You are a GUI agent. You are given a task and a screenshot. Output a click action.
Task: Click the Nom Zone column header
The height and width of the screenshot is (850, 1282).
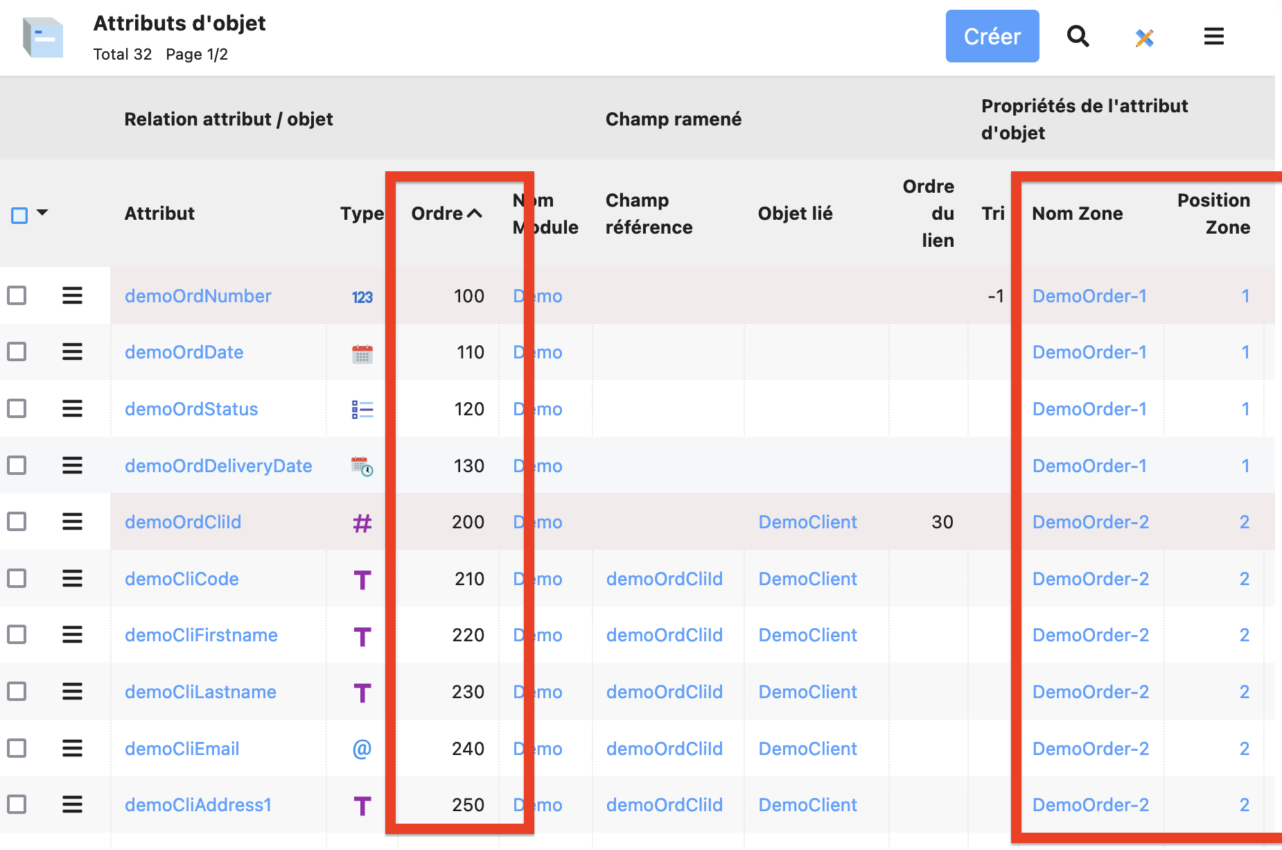(1077, 214)
